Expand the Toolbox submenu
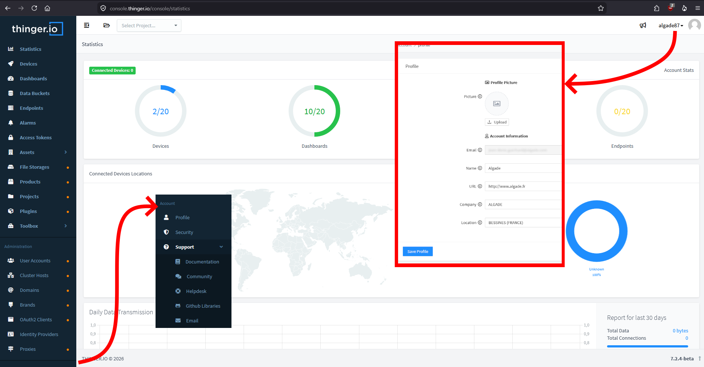This screenshot has width=704, height=367. [x=38, y=226]
